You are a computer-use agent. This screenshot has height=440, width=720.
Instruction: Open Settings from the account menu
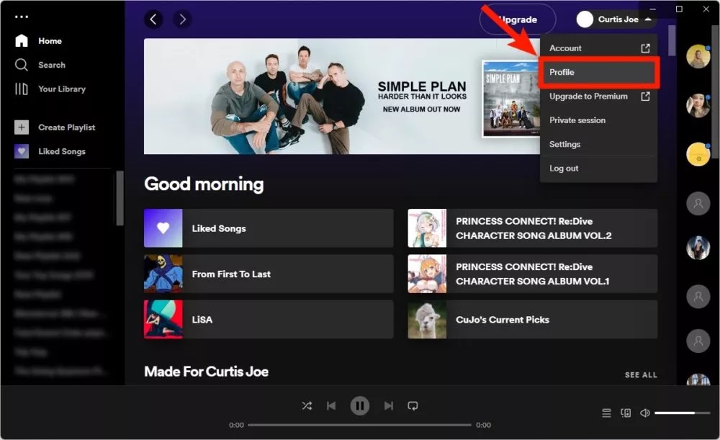564,144
